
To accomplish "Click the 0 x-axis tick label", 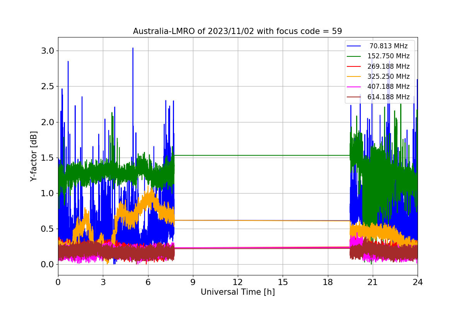I will (58, 282).
